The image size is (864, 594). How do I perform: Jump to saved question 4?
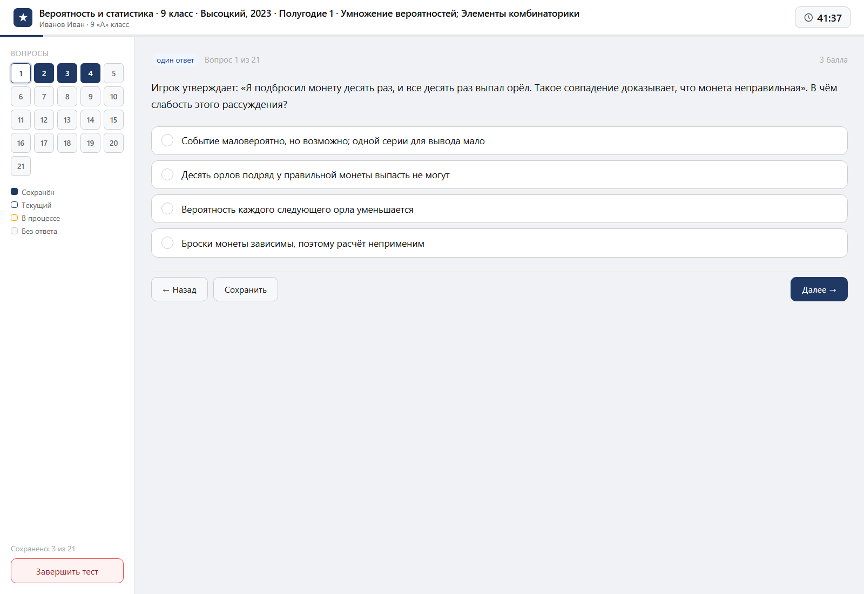[x=90, y=73]
